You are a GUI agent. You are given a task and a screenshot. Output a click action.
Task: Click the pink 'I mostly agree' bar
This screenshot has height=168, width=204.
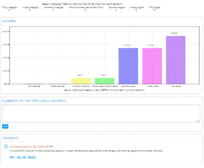[152, 66]
